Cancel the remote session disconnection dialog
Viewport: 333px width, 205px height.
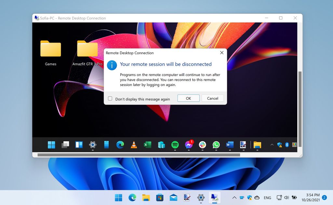coord(212,98)
